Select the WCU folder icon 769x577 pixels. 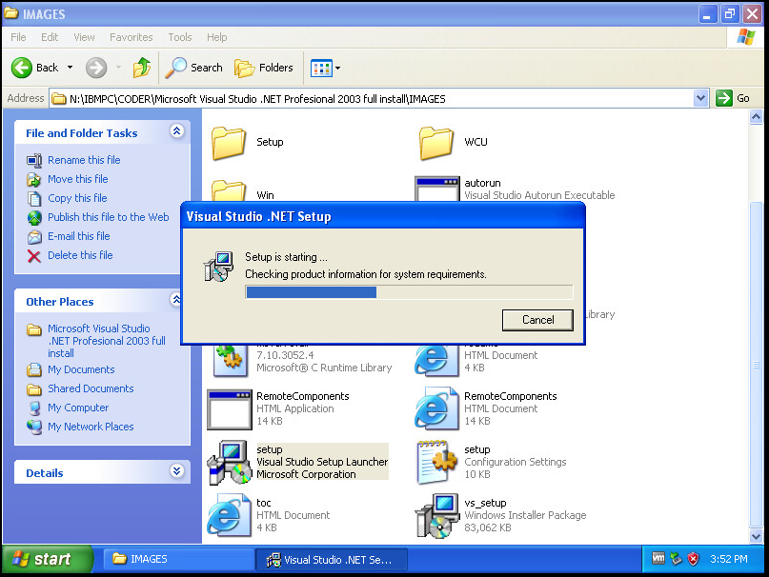click(436, 143)
